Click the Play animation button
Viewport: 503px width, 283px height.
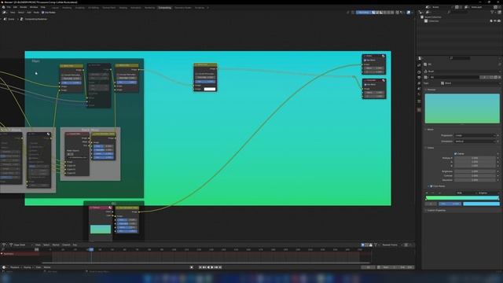tap(212, 267)
